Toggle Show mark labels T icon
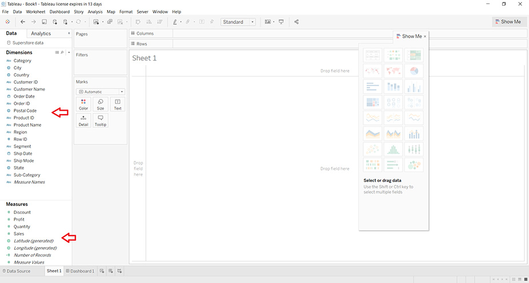The height and width of the screenshot is (283, 529). tap(201, 22)
